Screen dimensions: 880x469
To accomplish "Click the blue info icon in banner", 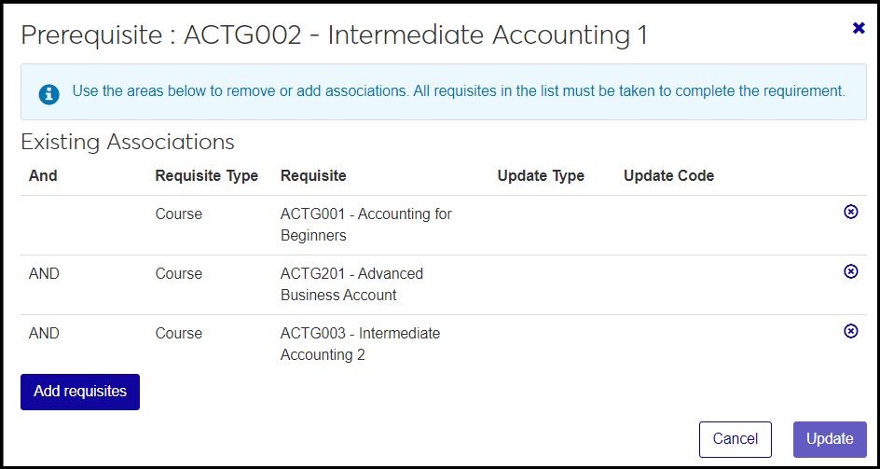I will click(x=48, y=93).
